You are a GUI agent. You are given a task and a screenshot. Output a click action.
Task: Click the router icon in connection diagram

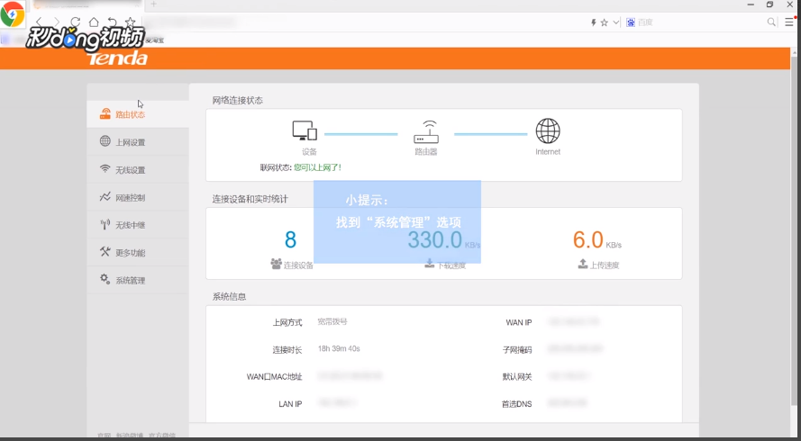pos(425,132)
